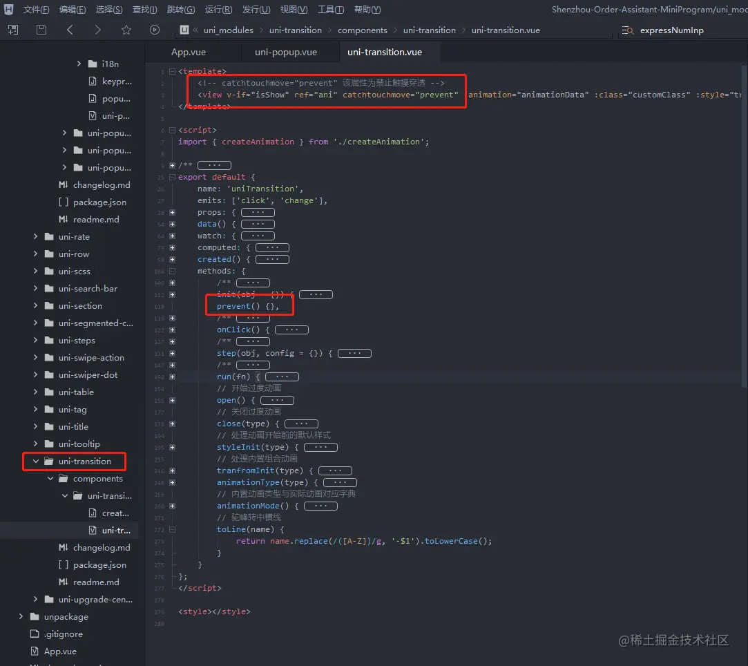Open the 发行(U) menu

(x=256, y=10)
